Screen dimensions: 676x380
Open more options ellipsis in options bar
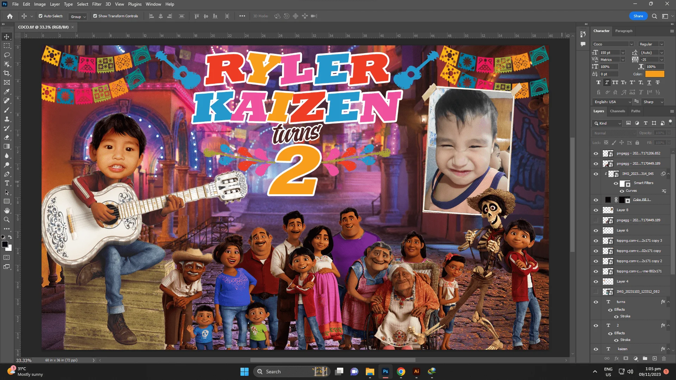[x=242, y=16]
